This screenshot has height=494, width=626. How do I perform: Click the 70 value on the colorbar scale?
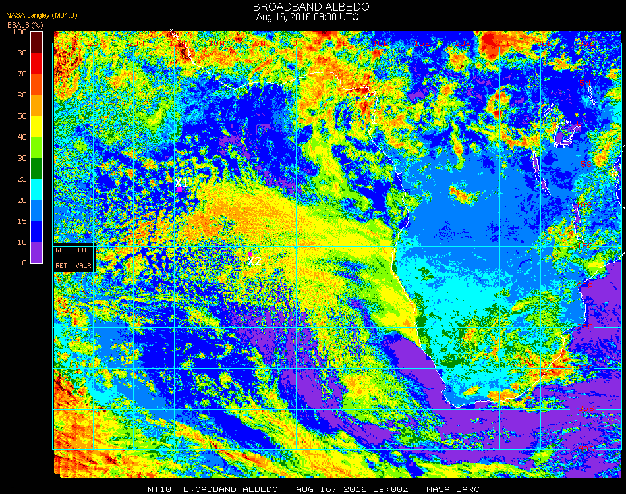(22, 74)
